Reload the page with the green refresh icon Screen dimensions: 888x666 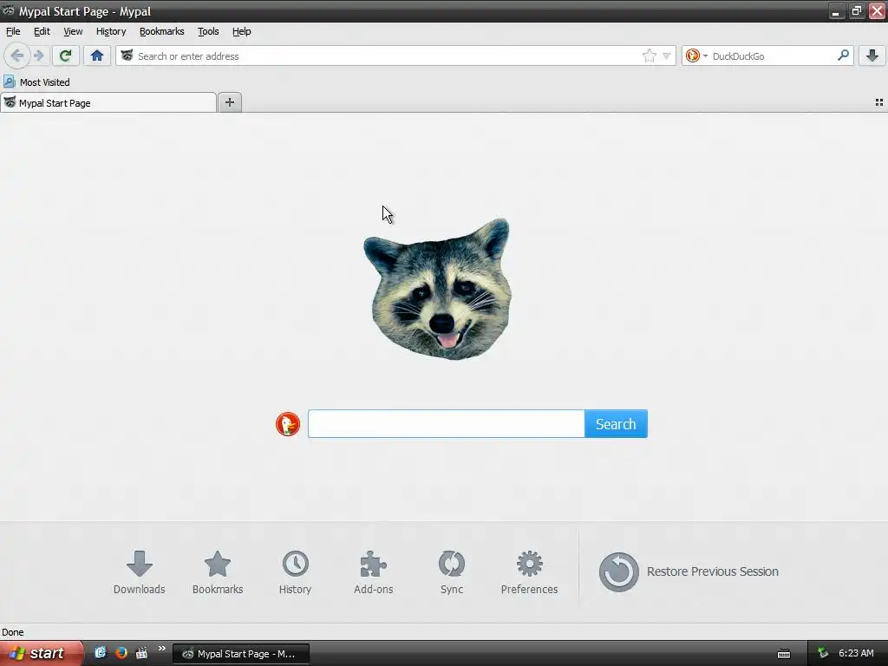tap(65, 55)
